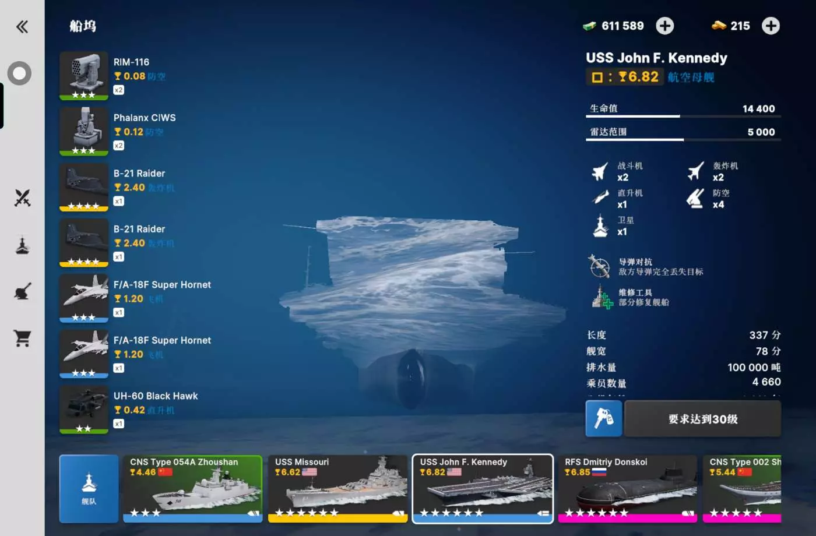Image resolution: width=816 pixels, height=536 pixels.
Task: Click the RIM-116 name label
Action: click(x=131, y=62)
